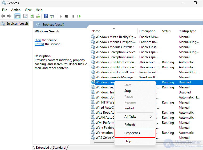
Task: Switch to the Extended tab
Action: click(42, 148)
